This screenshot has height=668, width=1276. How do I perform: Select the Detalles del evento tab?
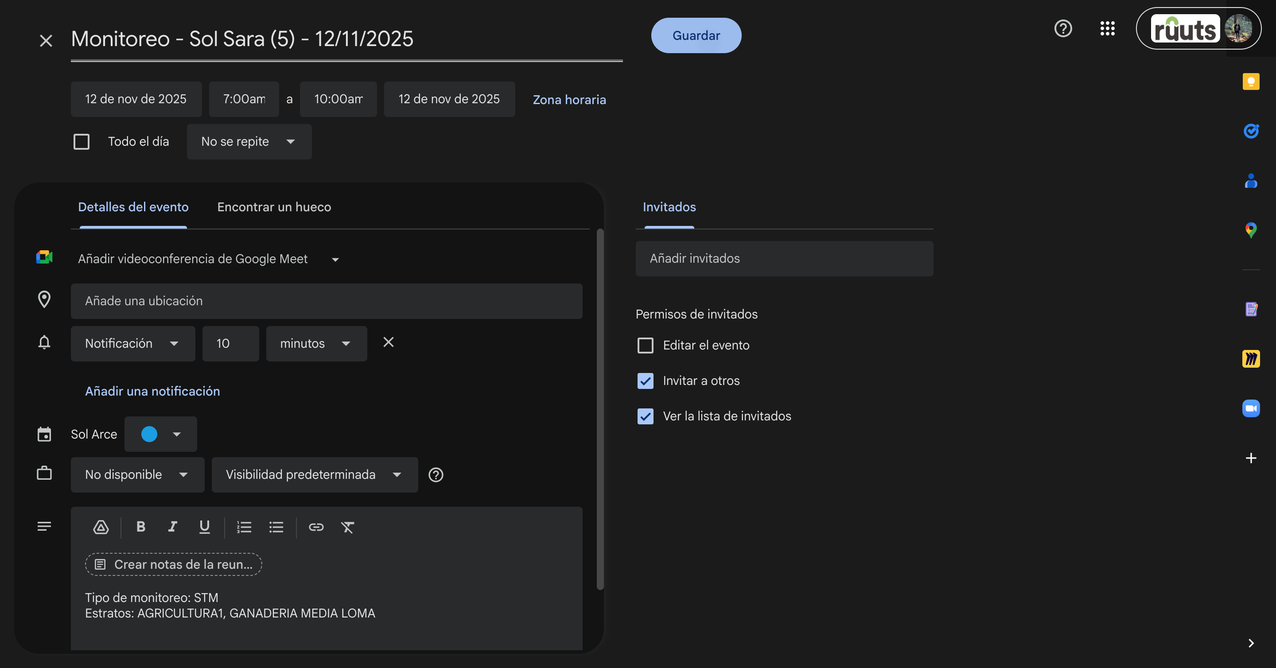coord(133,207)
